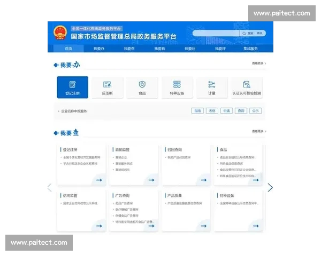Open the 直销服务网点 link
Image resolution: width=321 pixels, height=256 pixels.
[x=124, y=164]
